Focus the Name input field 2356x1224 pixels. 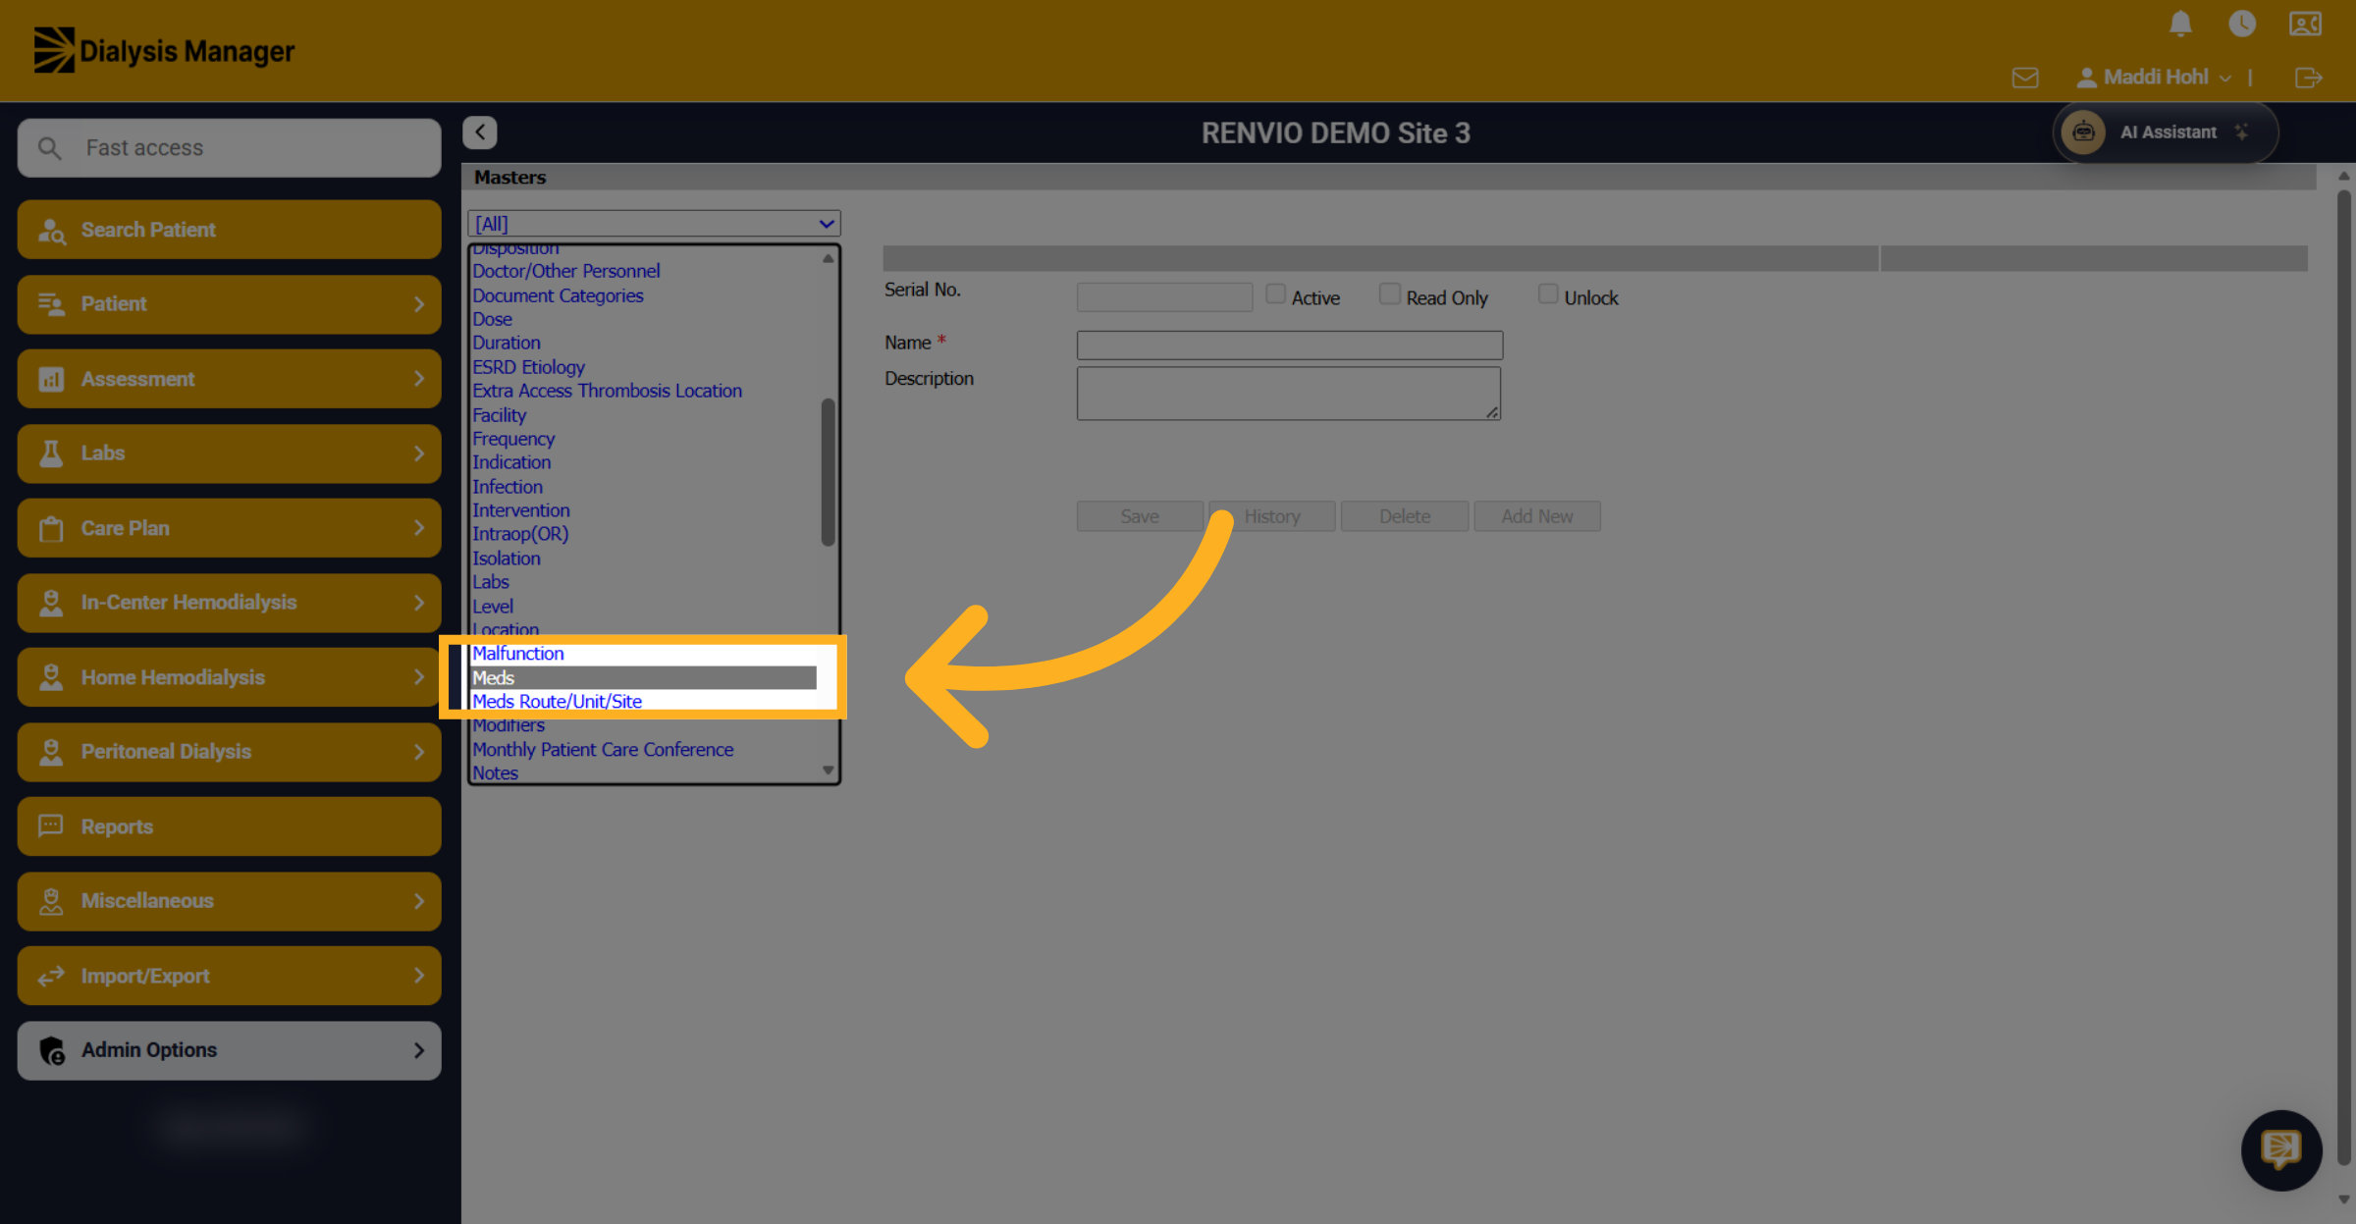[x=1290, y=345]
